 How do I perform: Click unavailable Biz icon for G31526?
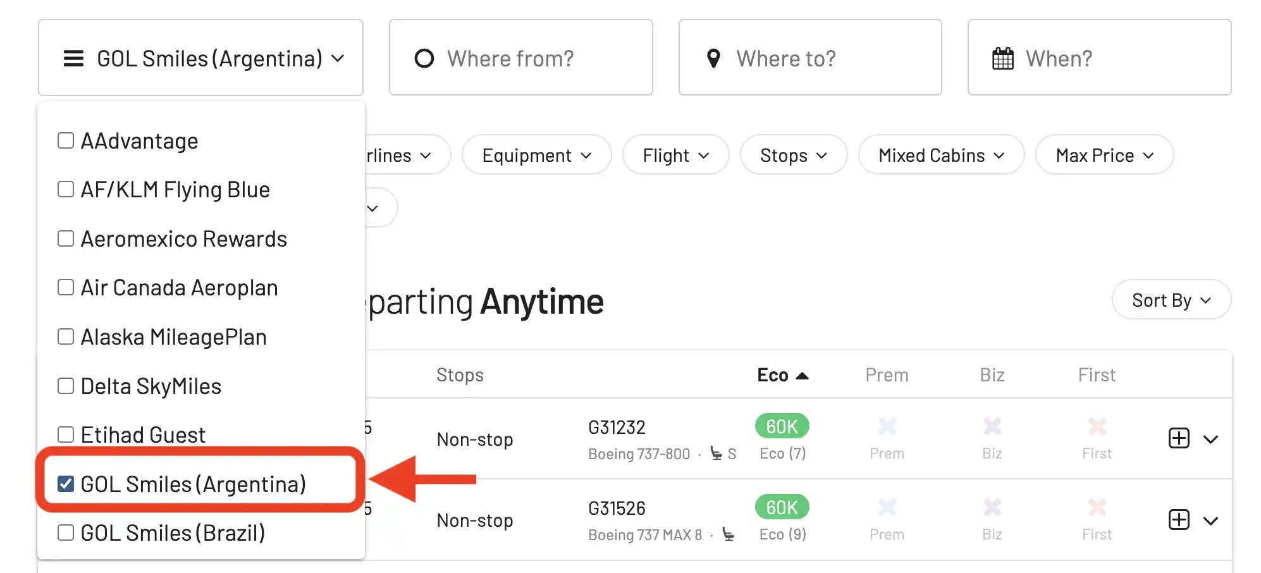coord(992,507)
